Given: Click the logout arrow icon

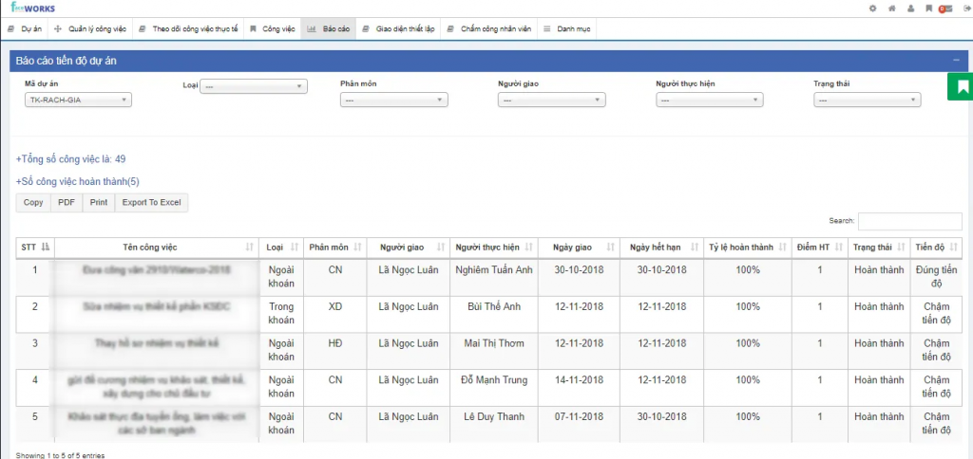Looking at the screenshot, I should (x=965, y=9).
